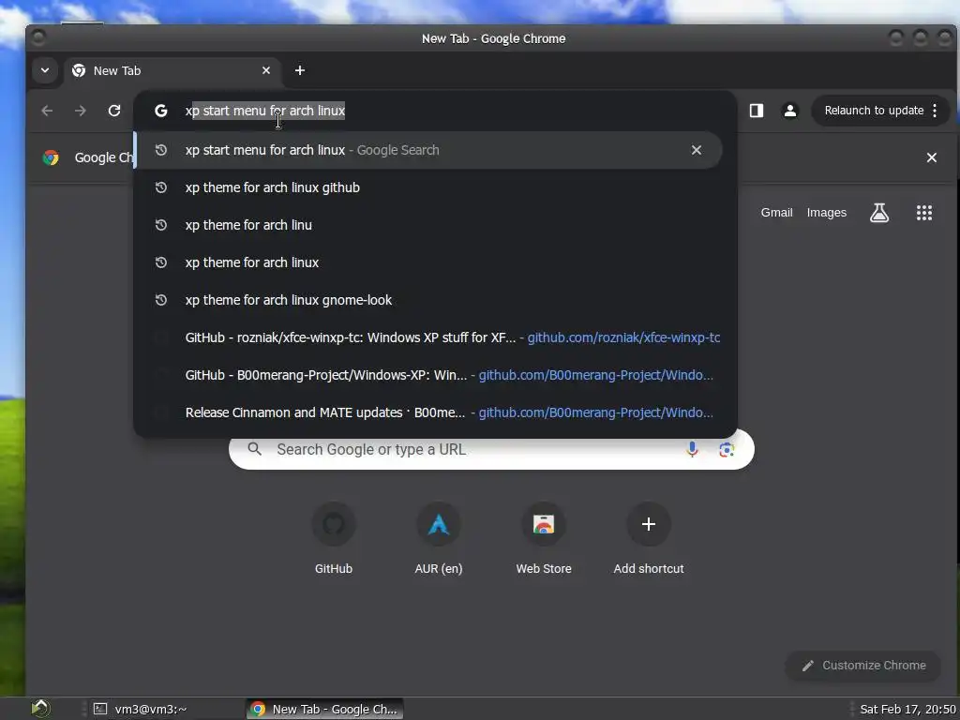Open the AUR (en) shortcut

pyautogui.click(x=439, y=539)
